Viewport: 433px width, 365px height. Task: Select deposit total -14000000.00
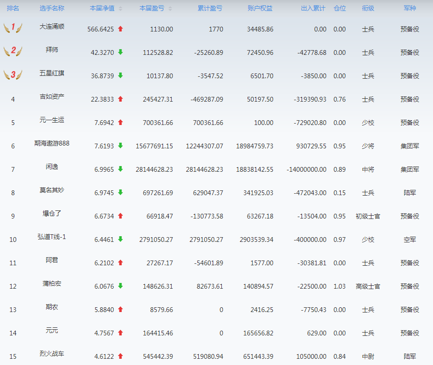pyautogui.click(x=306, y=169)
